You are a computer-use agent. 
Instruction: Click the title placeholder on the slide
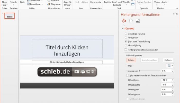point(67,48)
